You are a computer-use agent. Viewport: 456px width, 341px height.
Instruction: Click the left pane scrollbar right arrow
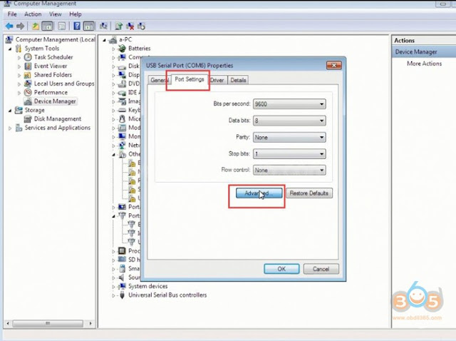[x=90, y=323]
